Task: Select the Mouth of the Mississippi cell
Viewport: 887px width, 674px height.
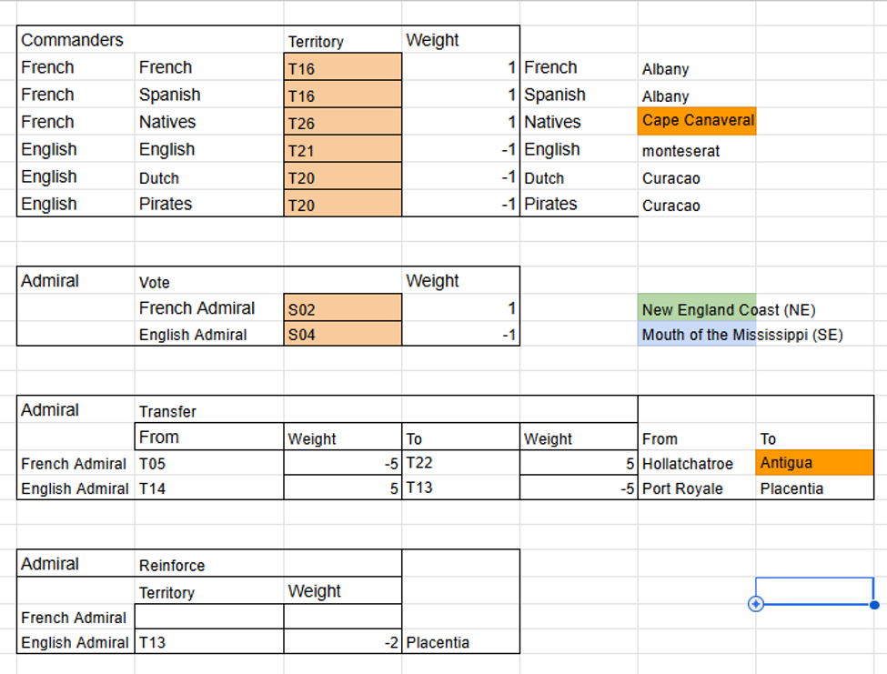Action: pyautogui.click(x=697, y=334)
